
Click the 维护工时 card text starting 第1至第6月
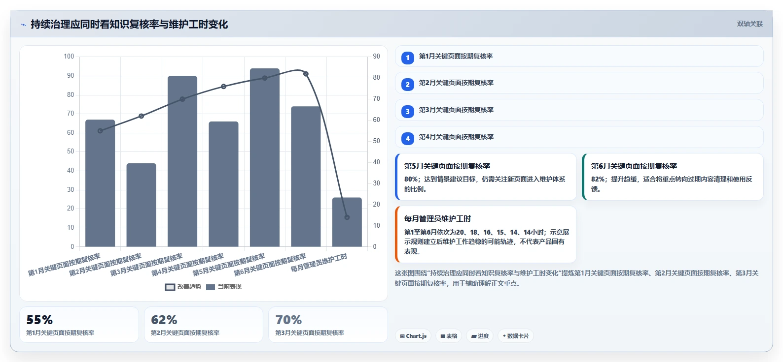pyautogui.click(x=487, y=241)
